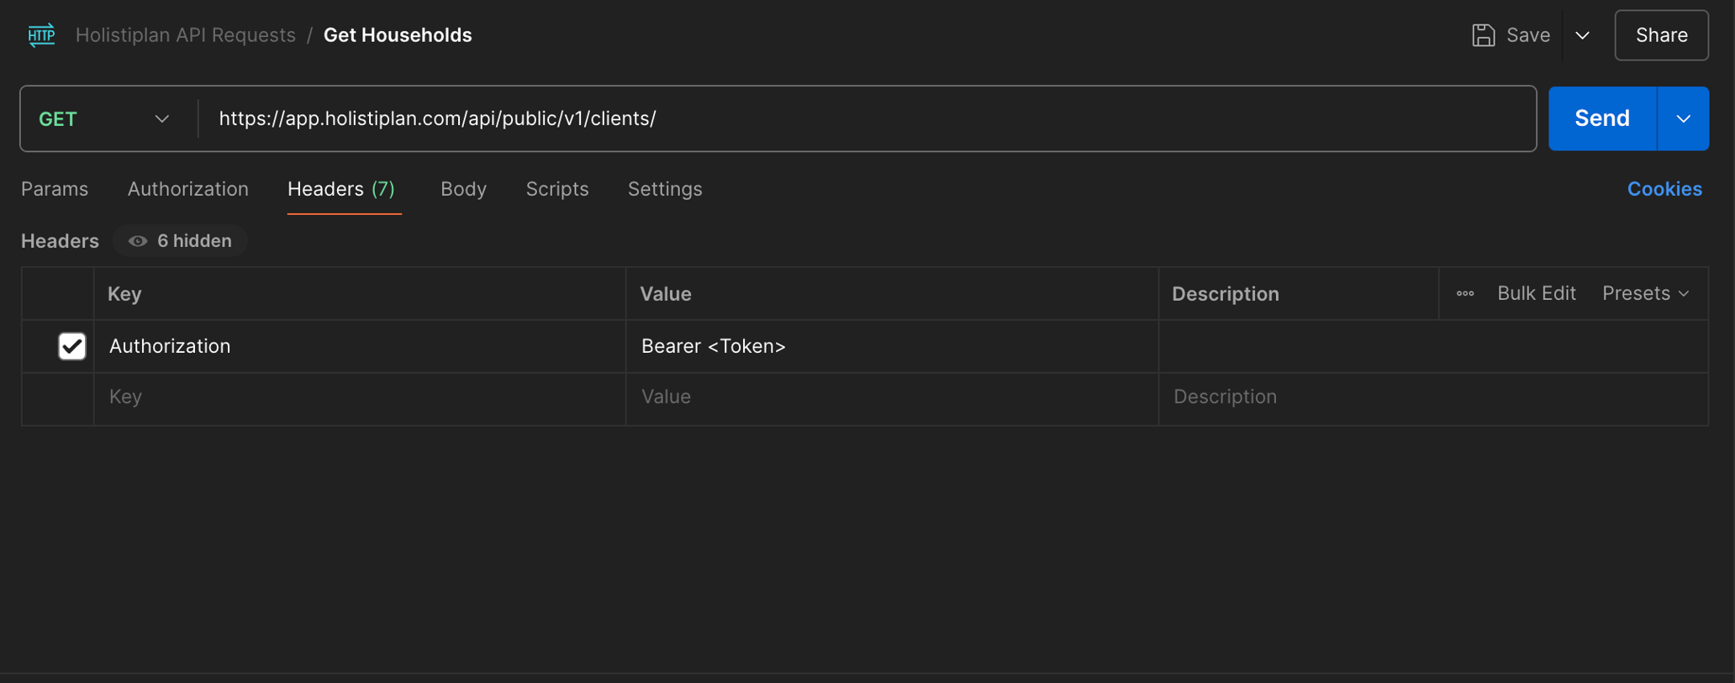
Task: Open the Cookies manager
Action: point(1664,189)
